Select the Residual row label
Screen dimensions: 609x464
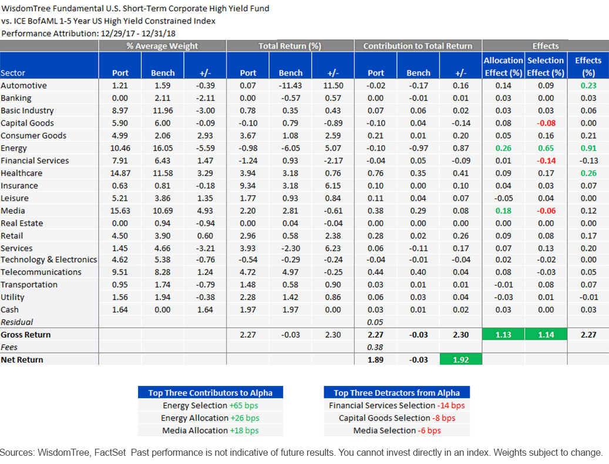16,322
